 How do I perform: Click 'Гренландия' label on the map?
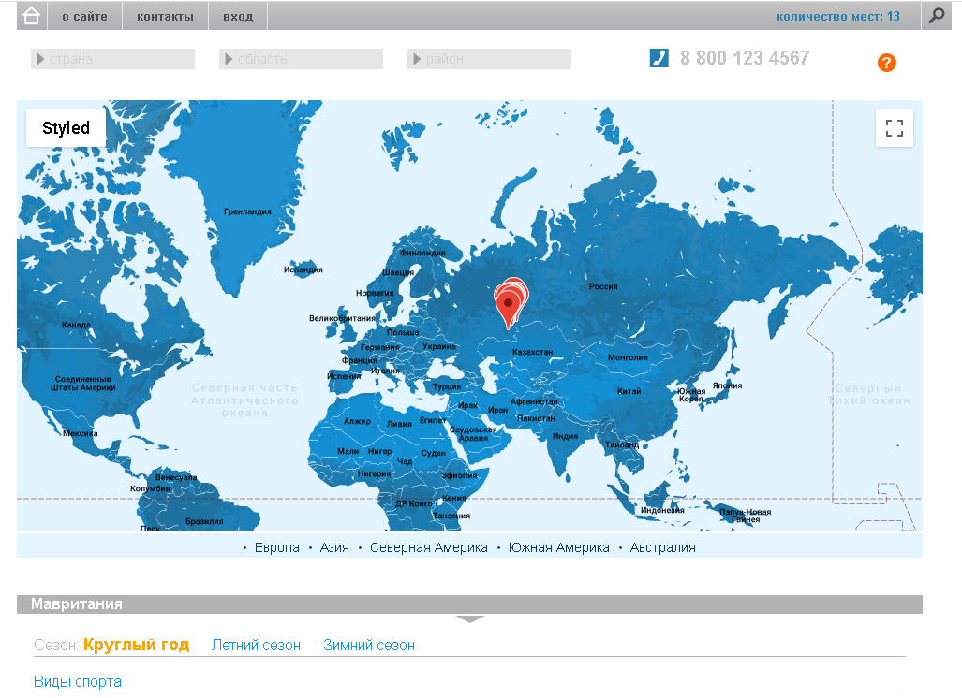tap(247, 211)
